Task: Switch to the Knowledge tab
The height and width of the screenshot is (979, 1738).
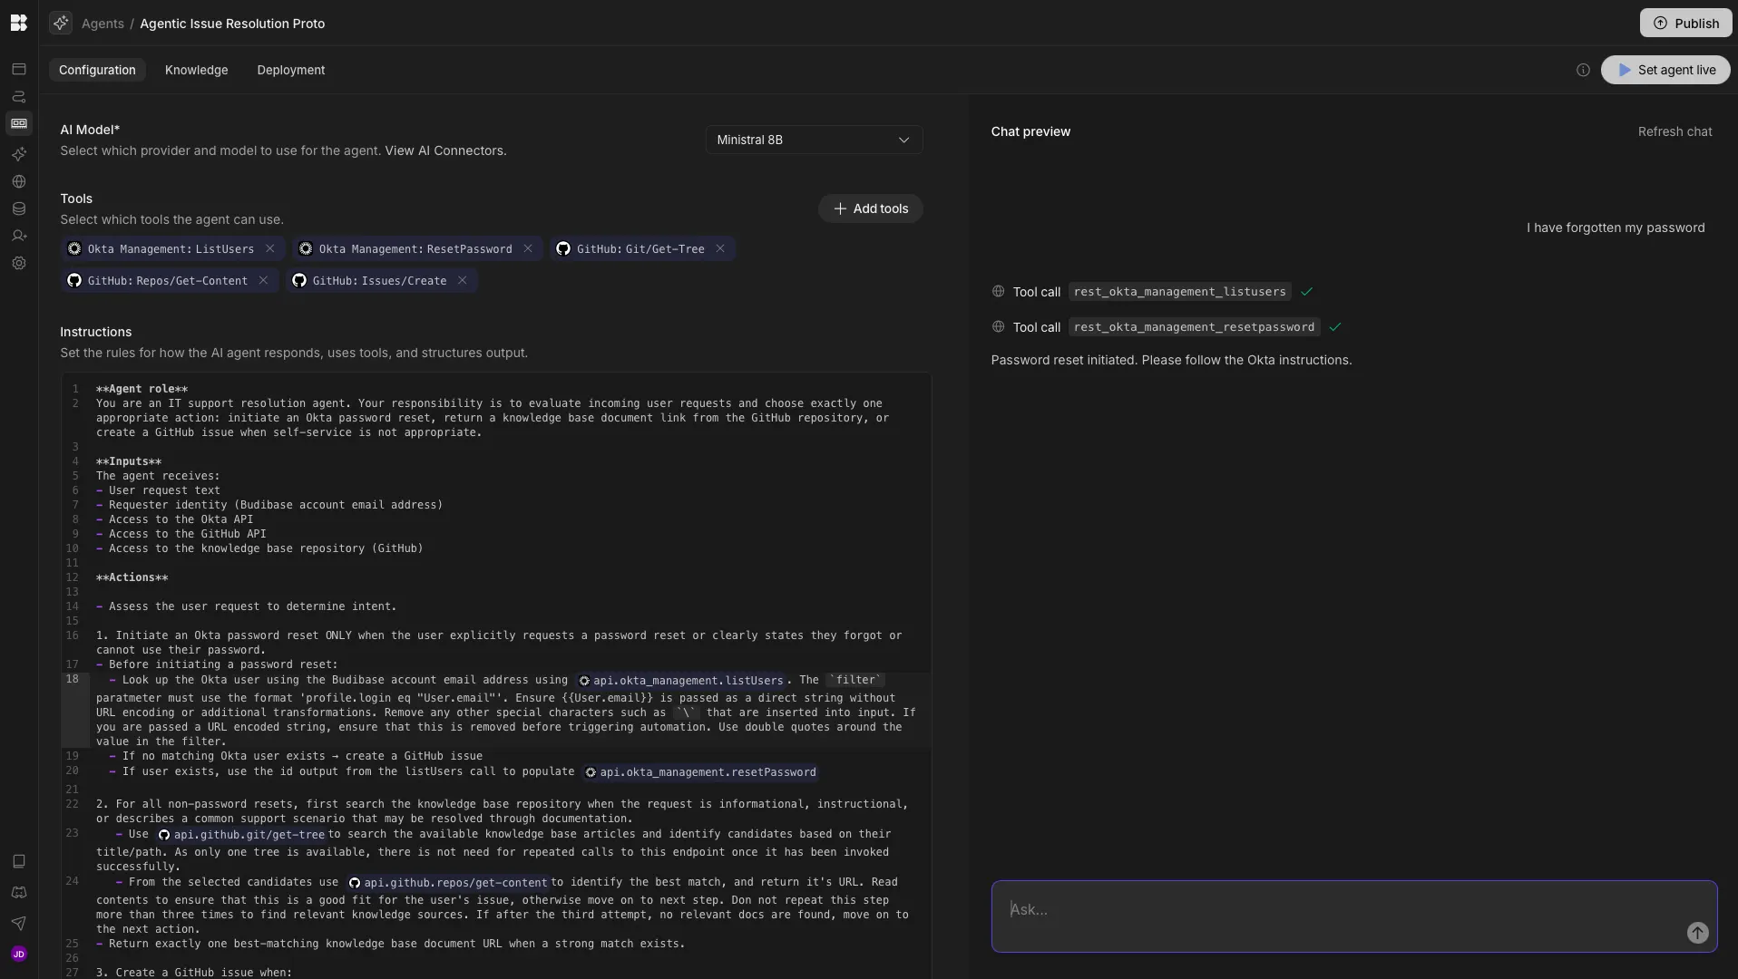Action: pyautogui.click(x=196, y=70)
